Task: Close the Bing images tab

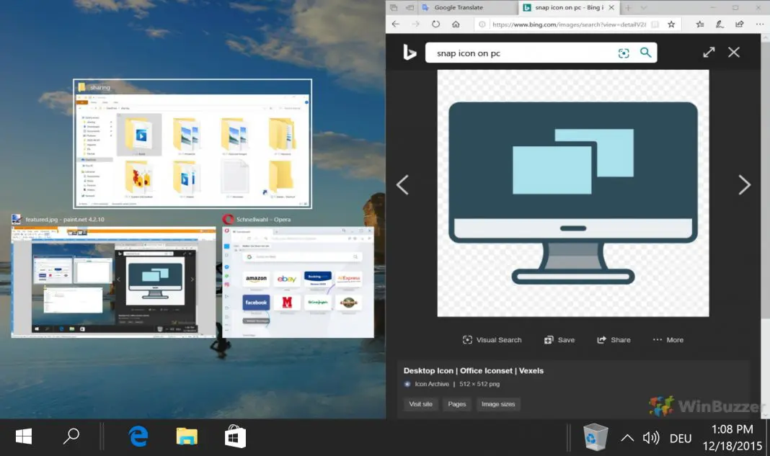Action: click(611, 7)
